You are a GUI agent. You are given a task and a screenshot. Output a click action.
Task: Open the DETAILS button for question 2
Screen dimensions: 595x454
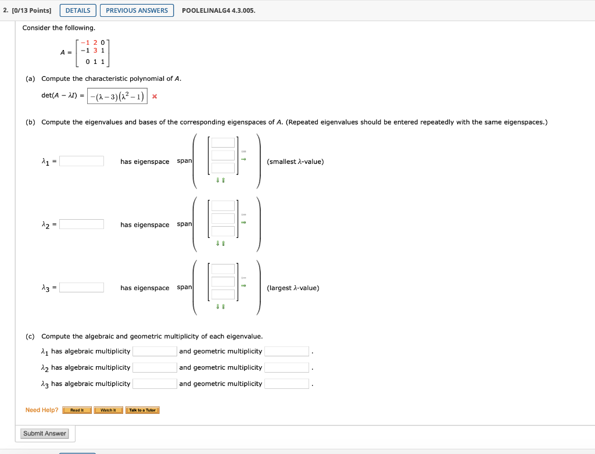pos(78,10)
